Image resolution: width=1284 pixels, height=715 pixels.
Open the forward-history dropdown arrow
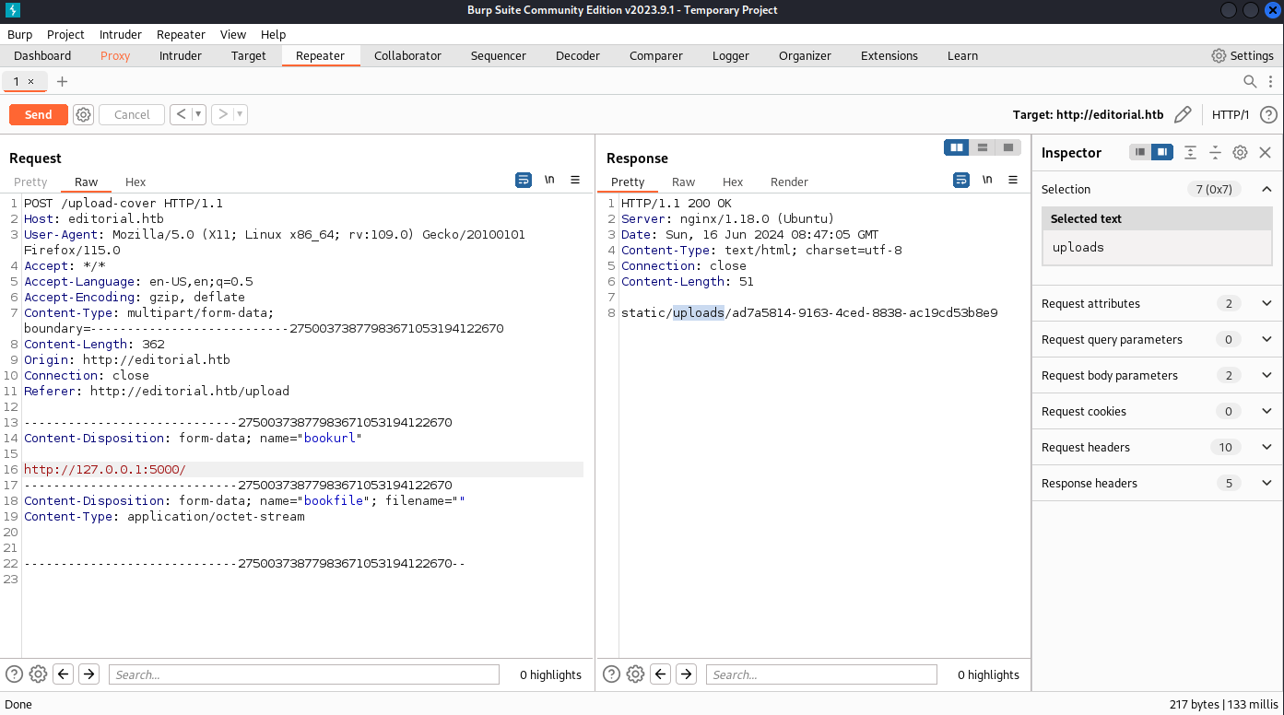click(240, 114)
